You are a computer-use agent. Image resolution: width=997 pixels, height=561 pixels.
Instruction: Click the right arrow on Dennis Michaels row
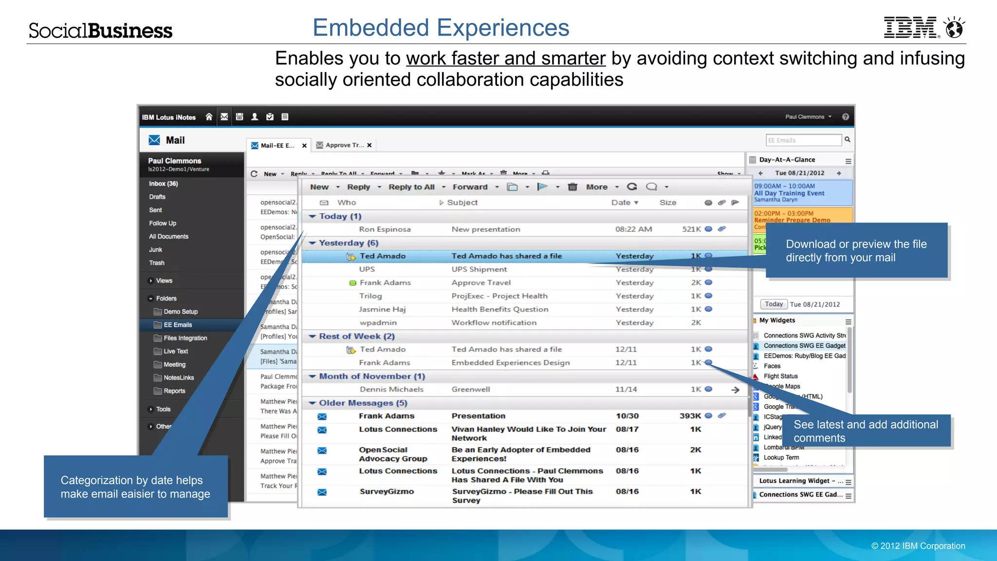[735, 390]
